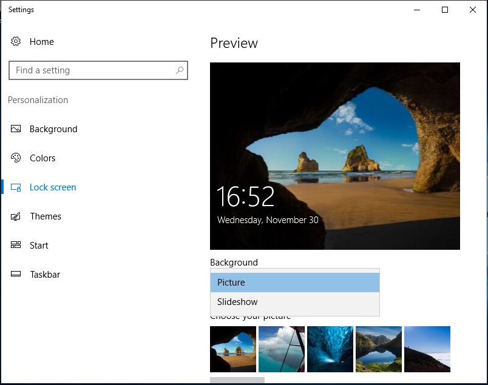Navigate to Home in Settings

pyautogui.click(x=42, y=41)
